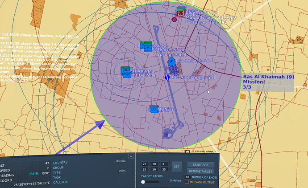Select the Ras Al Khaimah Intl airport icon

[x=167, y=78]
